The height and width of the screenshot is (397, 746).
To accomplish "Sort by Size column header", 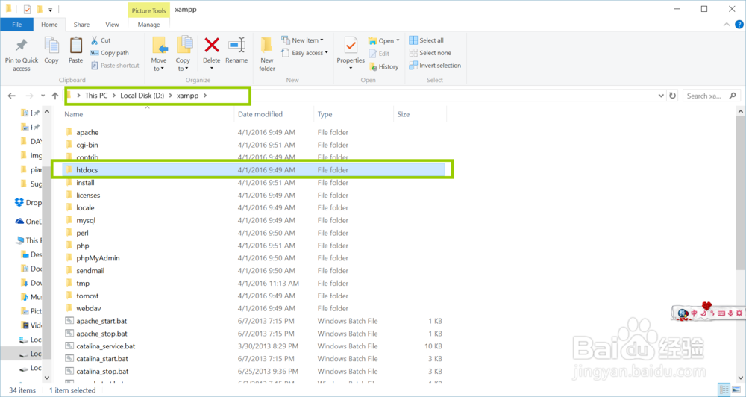I will 404,114.
